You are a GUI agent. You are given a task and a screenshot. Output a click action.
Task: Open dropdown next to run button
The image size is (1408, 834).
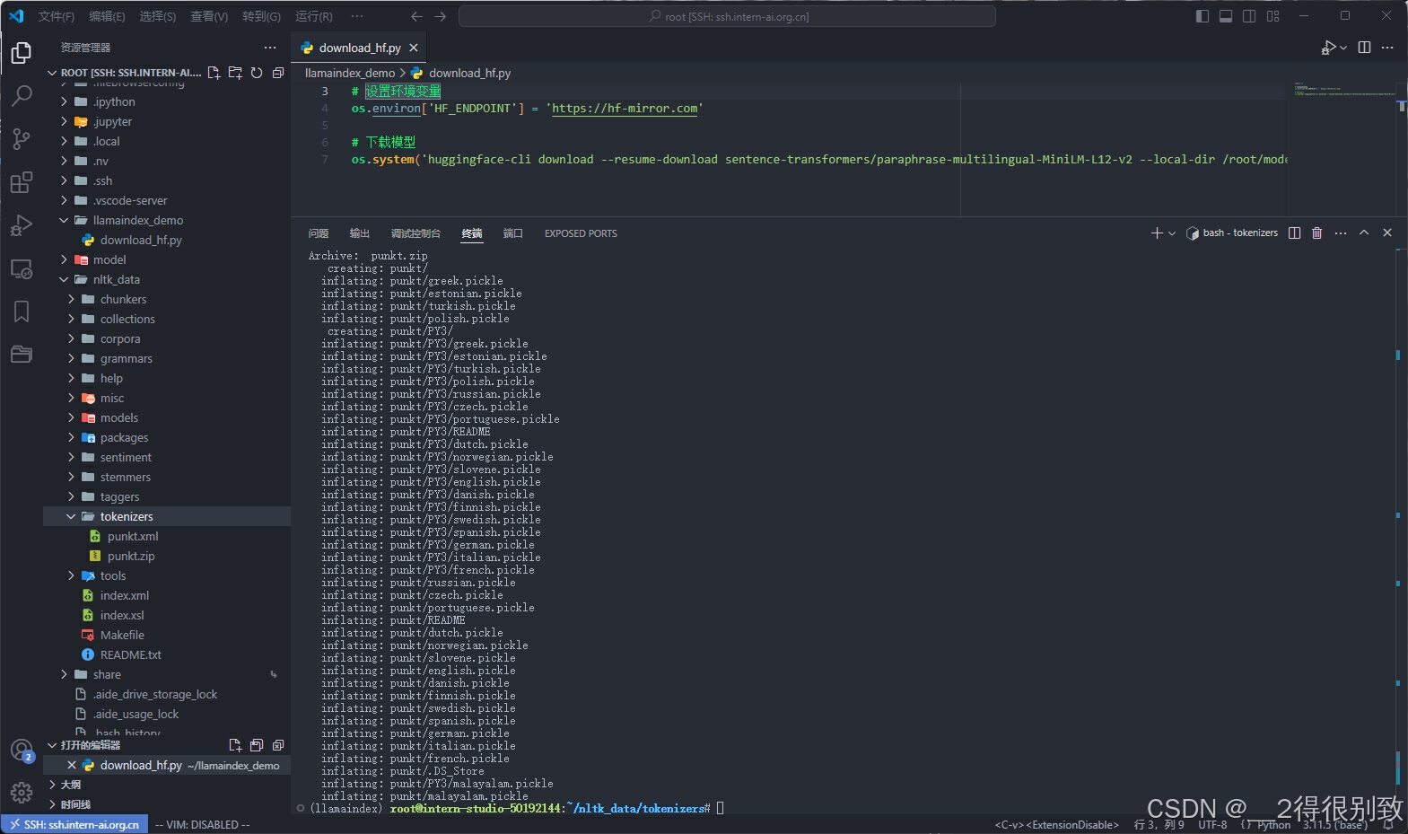tap(1343, 48)
